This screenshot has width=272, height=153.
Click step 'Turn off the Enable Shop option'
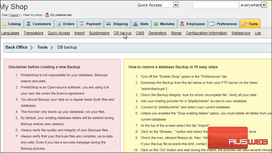(184, 76)
